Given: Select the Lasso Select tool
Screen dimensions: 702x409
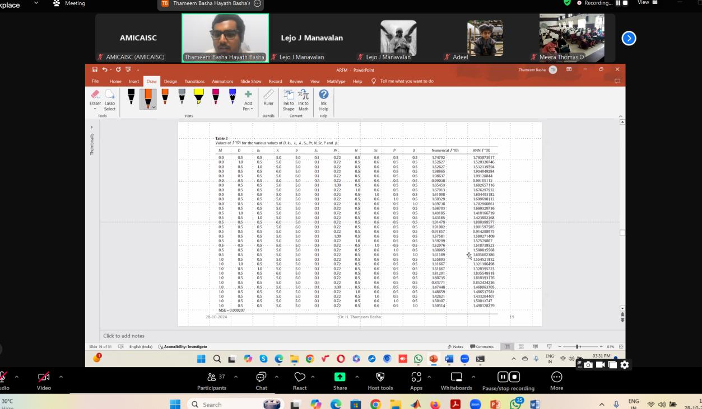Looking at the screenshot, I should [x=110, y=100].
